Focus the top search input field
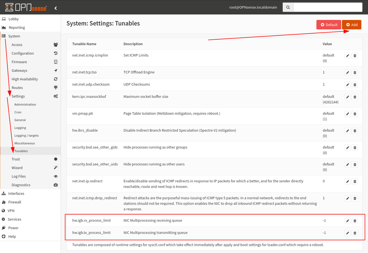Screen dimensions: 368x253 (x=328, y=7)
